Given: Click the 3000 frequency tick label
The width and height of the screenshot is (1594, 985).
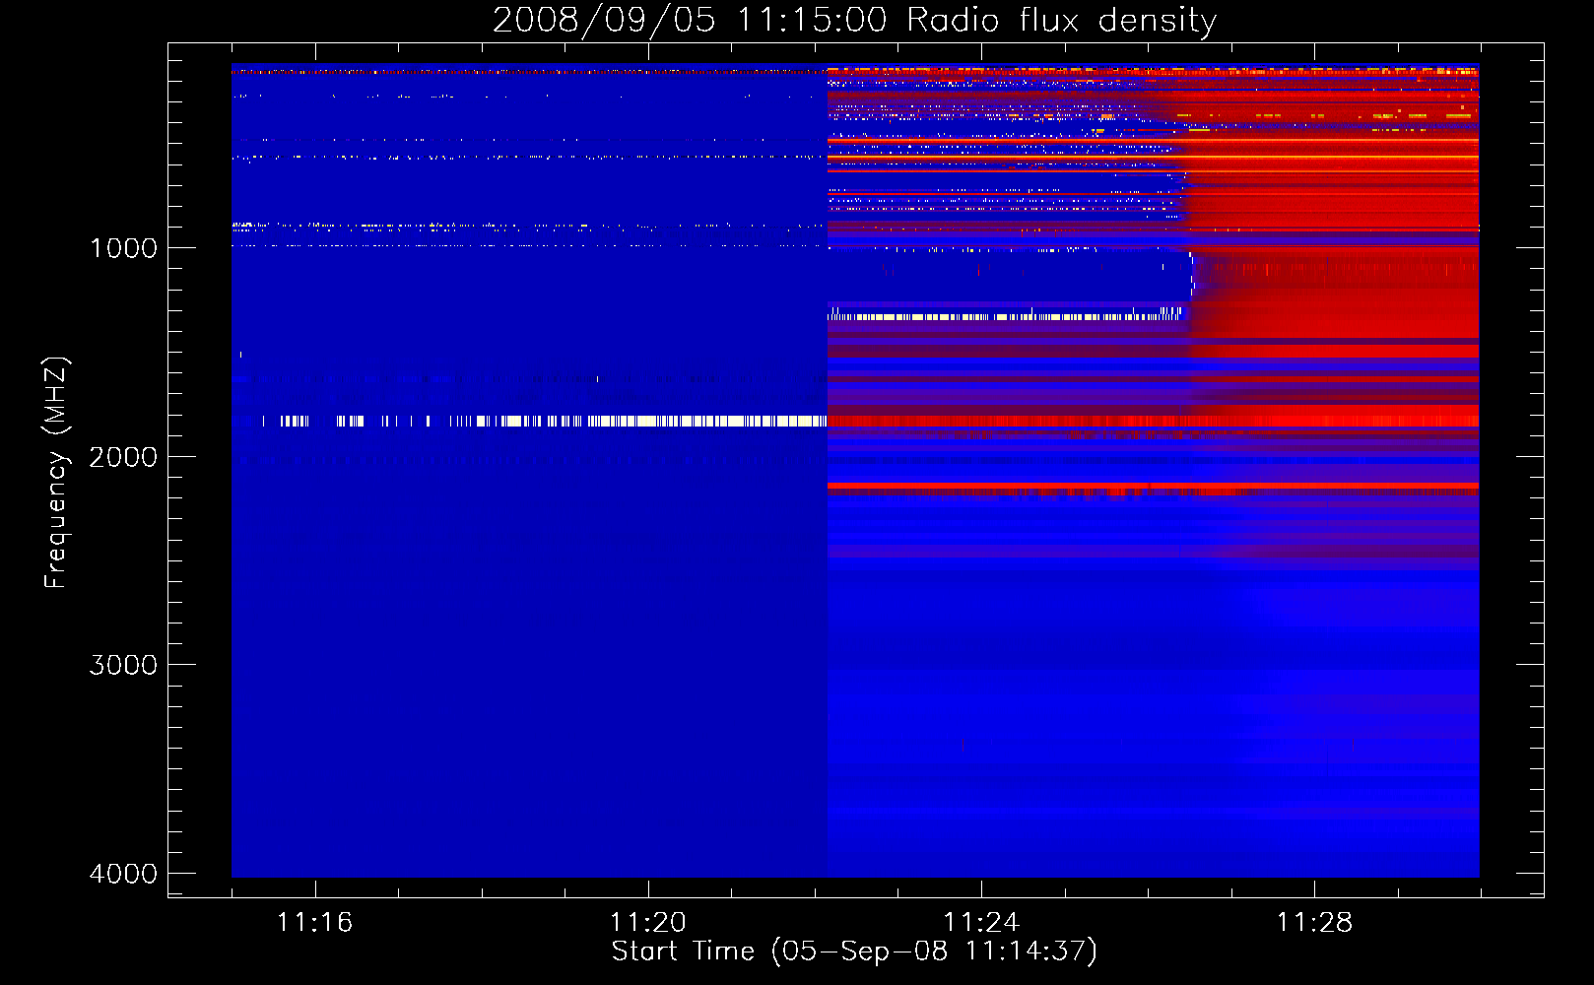Looking at the screenshot, I should (123, 665).
